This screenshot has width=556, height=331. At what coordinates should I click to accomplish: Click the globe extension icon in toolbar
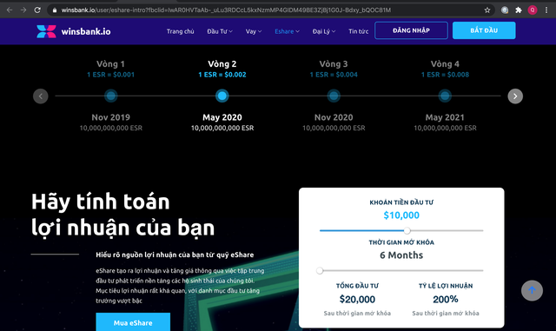coord(505,10)
